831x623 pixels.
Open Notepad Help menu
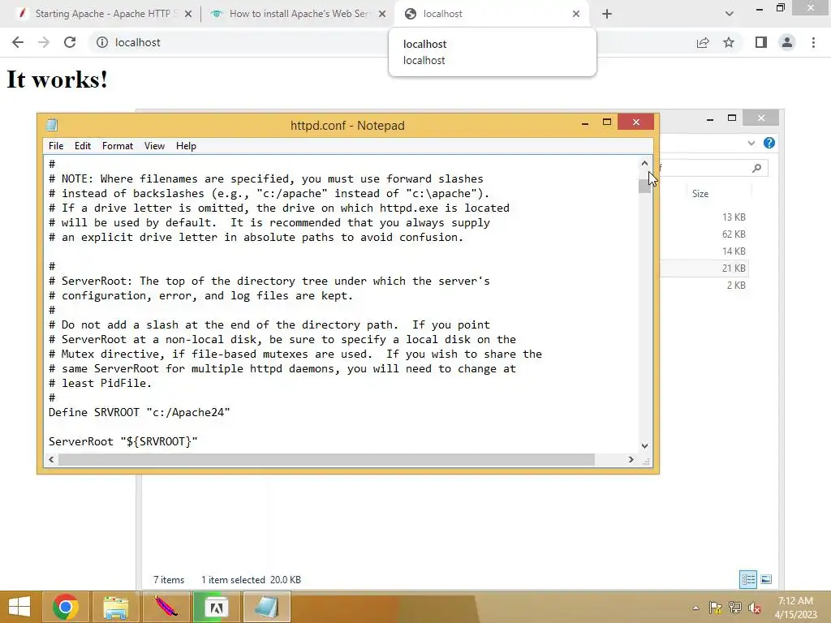coord(186,146)
